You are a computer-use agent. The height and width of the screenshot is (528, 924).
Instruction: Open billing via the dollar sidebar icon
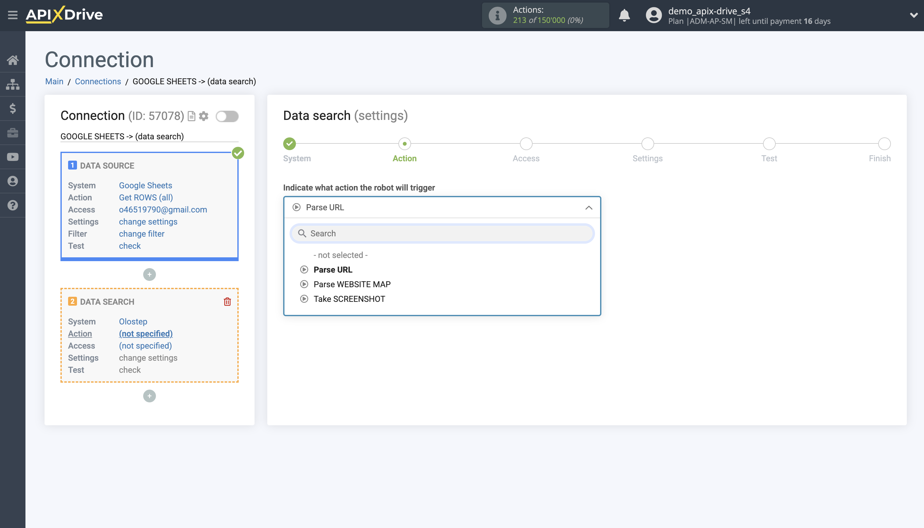pyautogui.click(x=13, y=108)
